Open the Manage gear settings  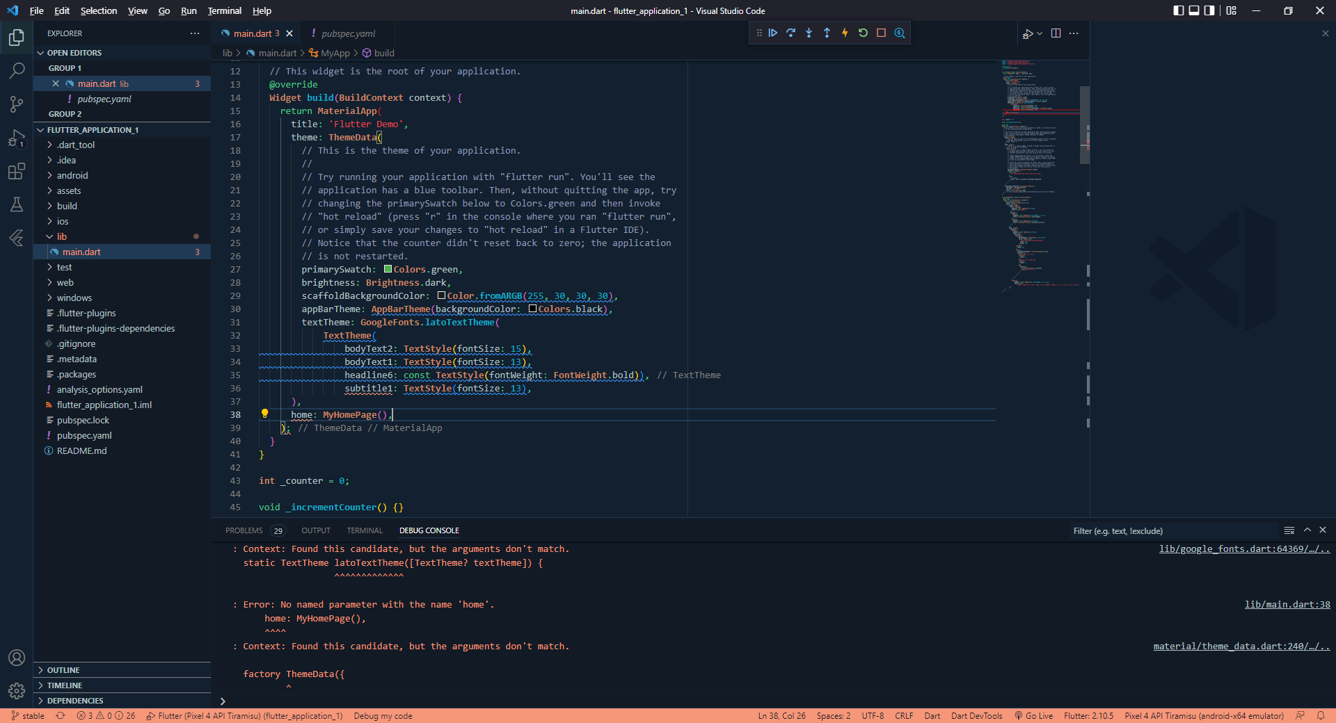[x=17, y=691]
